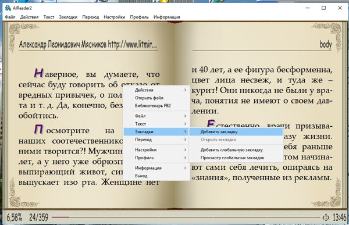Click the AlReader2 app icon in title bar
The height and width of the screenshot is (225, 349).
(8, 8)
